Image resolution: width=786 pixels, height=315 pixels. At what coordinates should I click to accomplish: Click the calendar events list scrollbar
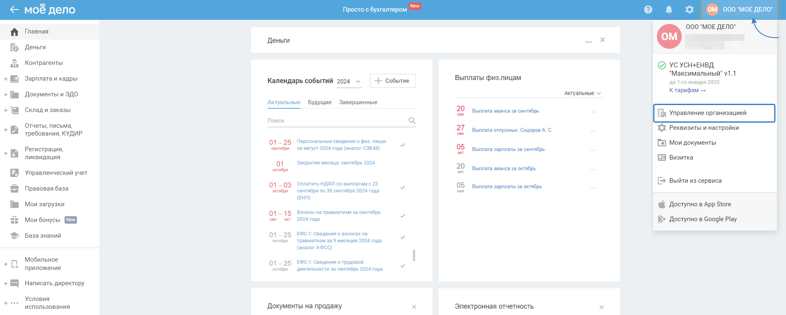[414, 255]
